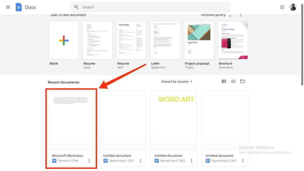The height and width of the screenshot is (171, 304).
Task: Open the account profile avatar
Action: [293, 7]
